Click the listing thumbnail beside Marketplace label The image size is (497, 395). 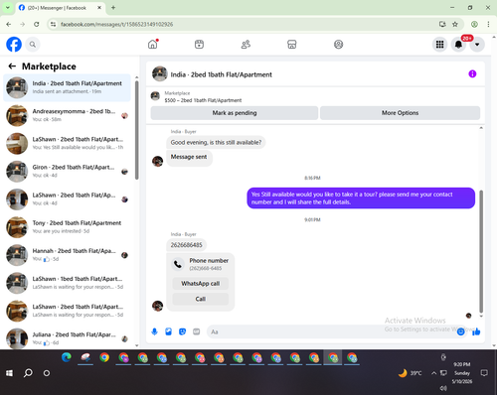tap(155, 96)
